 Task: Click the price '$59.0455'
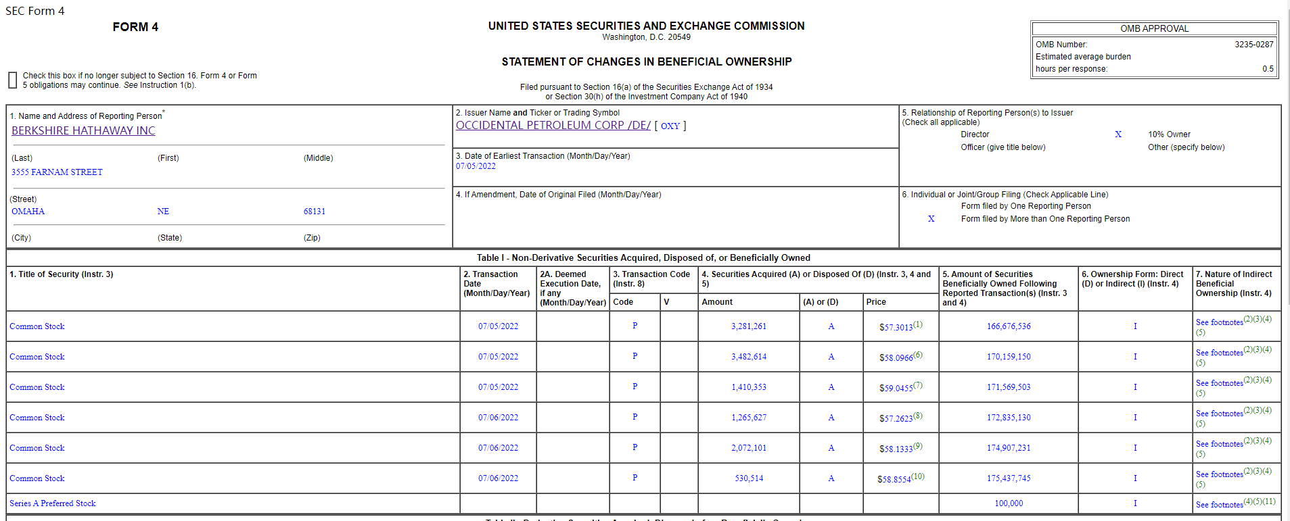(896, 389)
